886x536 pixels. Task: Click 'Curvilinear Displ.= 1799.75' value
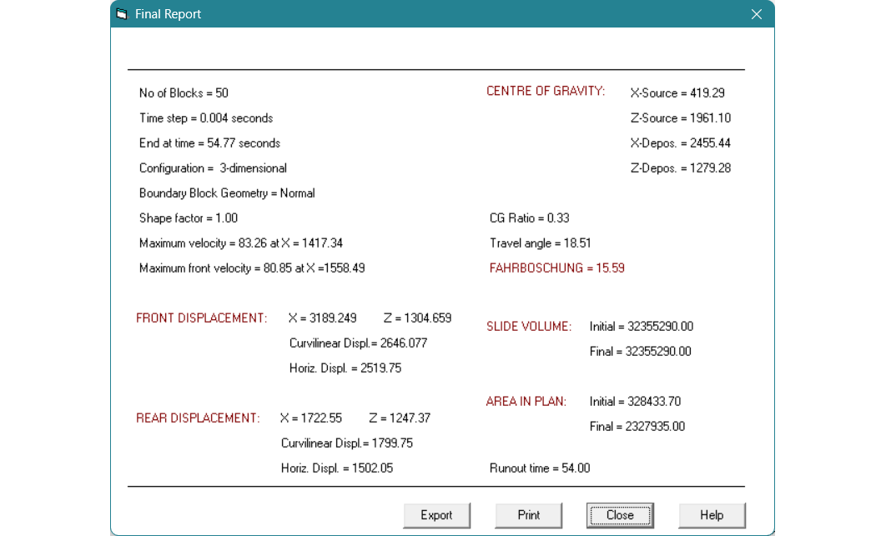tap(347, 443)
